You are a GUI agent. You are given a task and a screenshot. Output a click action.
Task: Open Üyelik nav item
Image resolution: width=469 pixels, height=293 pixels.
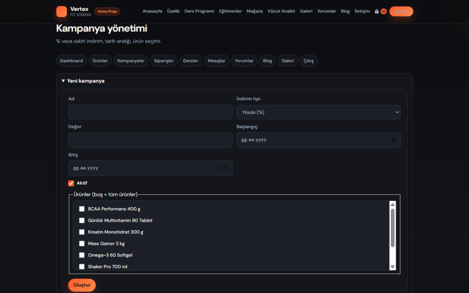173,11
